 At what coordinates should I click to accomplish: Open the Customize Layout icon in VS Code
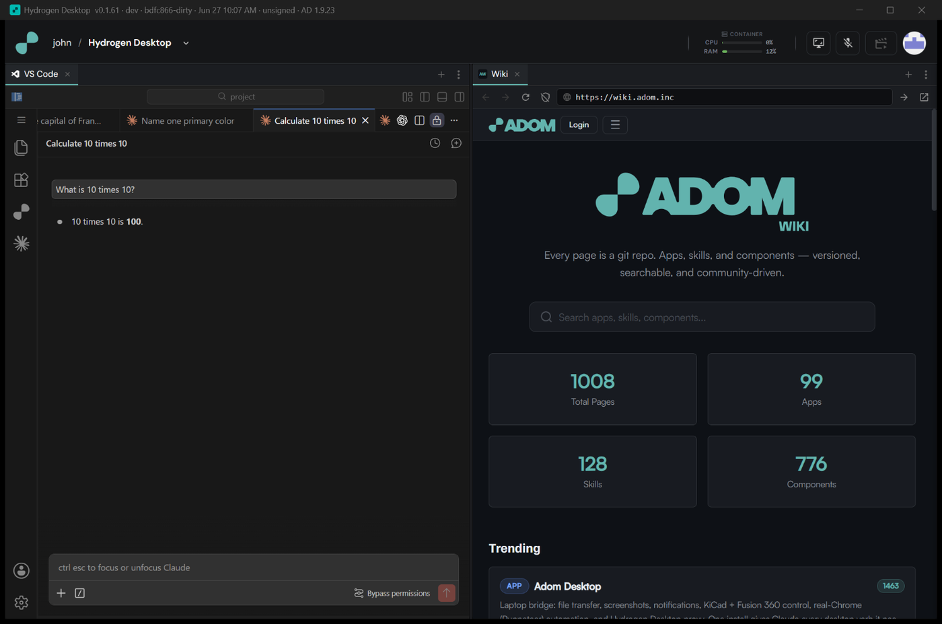[407, 97]
